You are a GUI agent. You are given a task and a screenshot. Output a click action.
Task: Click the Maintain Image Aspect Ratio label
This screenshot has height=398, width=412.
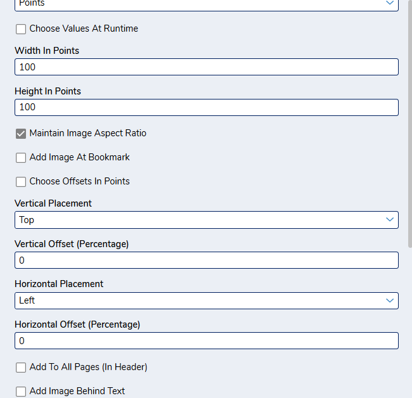[87, 133]
